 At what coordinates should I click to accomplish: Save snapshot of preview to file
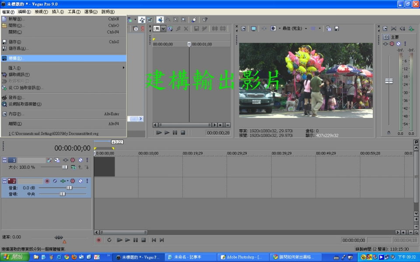[336, 28]
